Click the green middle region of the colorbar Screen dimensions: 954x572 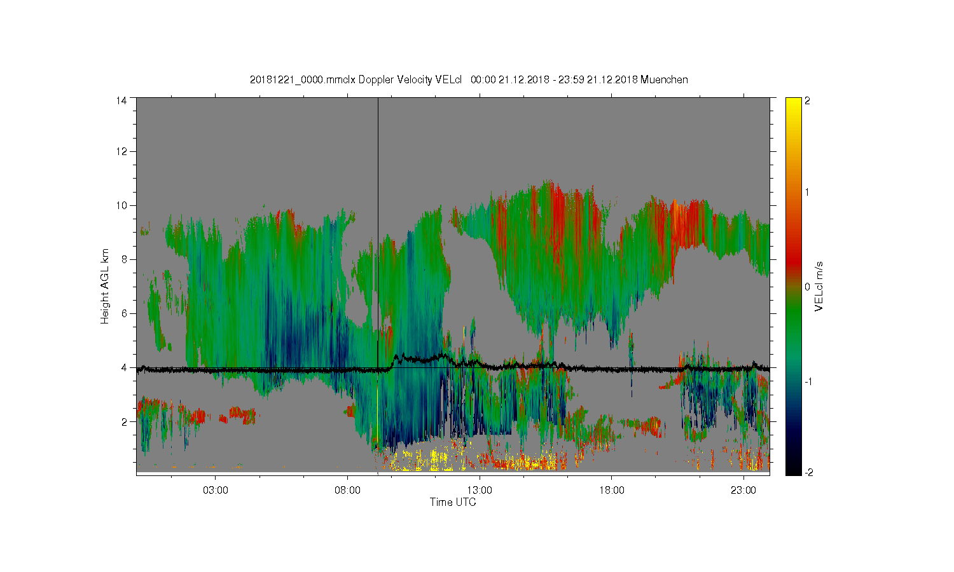(793, 318)
